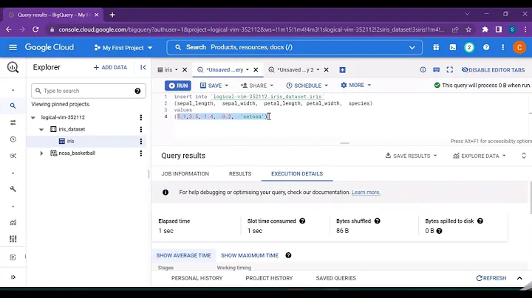Open the Gift free trial icon
The image size is (532, 298).
[436, 47]
